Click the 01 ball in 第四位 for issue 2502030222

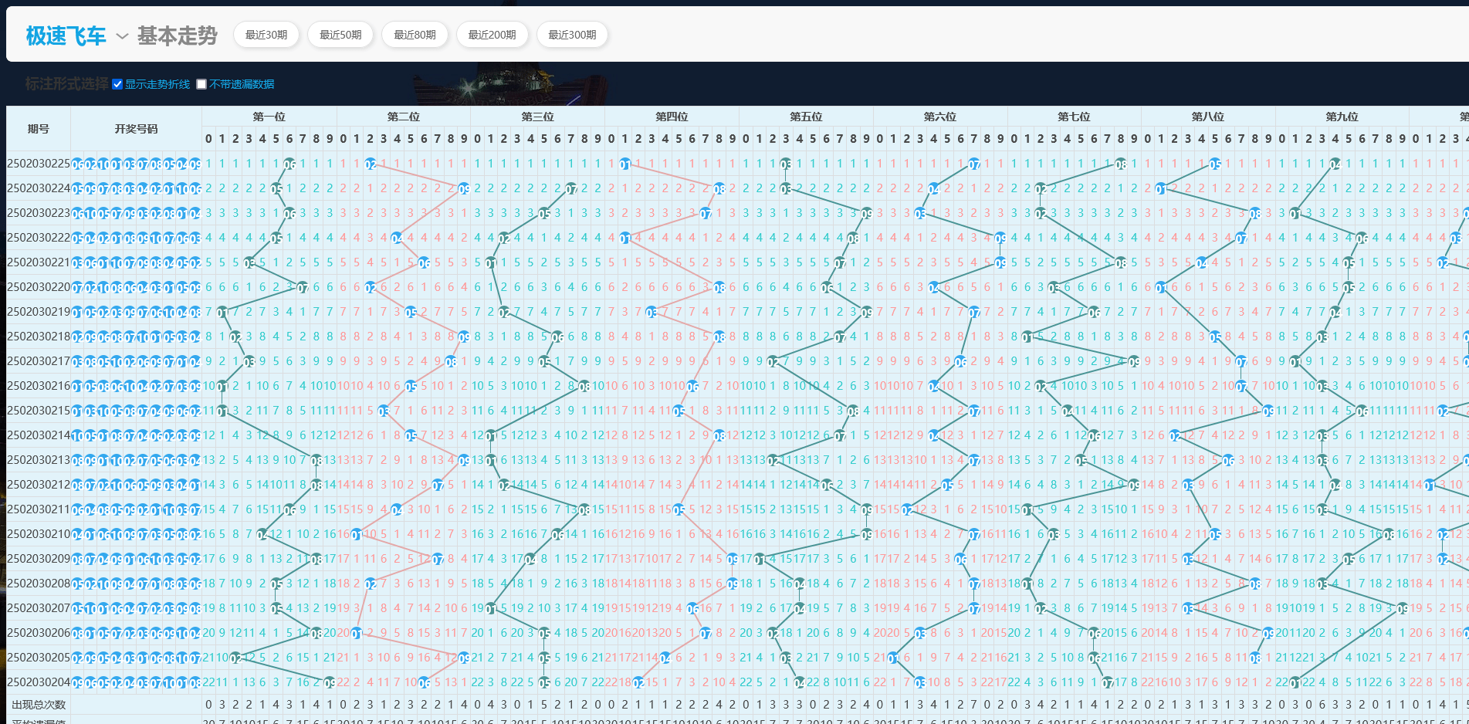625,238
